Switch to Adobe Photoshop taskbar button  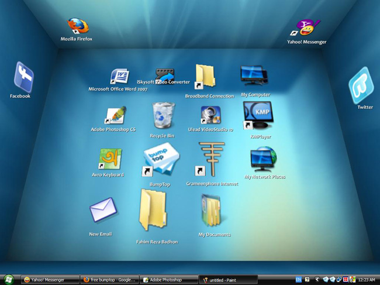click(x=169, y=280)
